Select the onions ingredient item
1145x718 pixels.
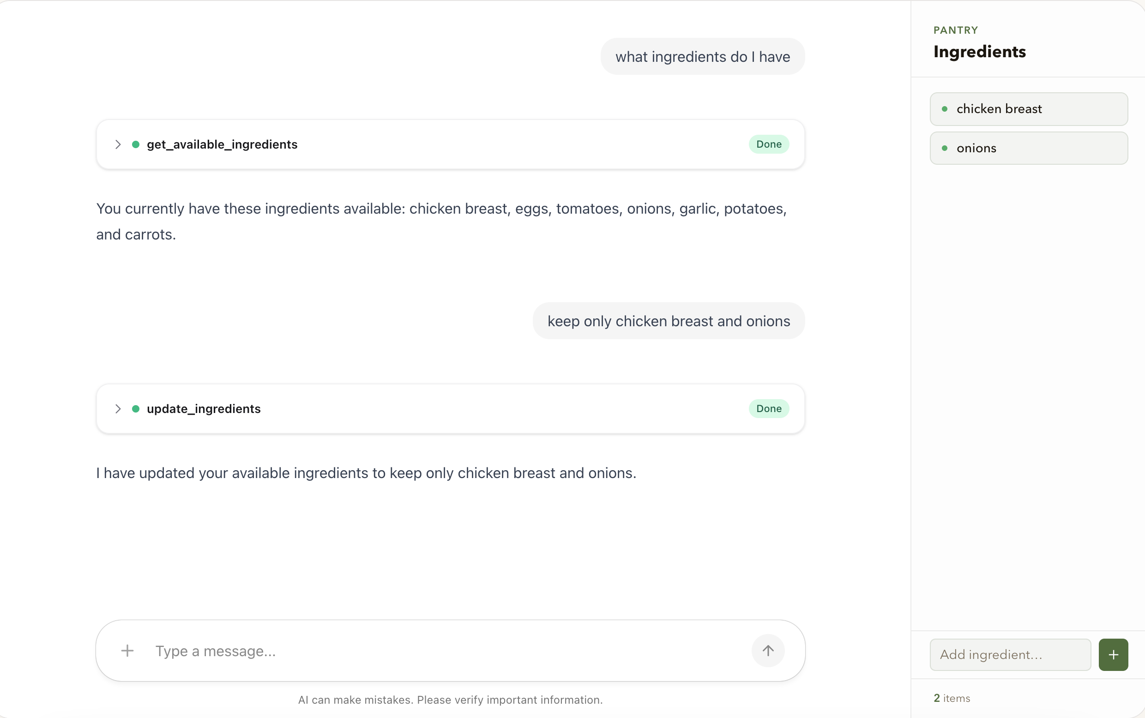coord(1029,148)
